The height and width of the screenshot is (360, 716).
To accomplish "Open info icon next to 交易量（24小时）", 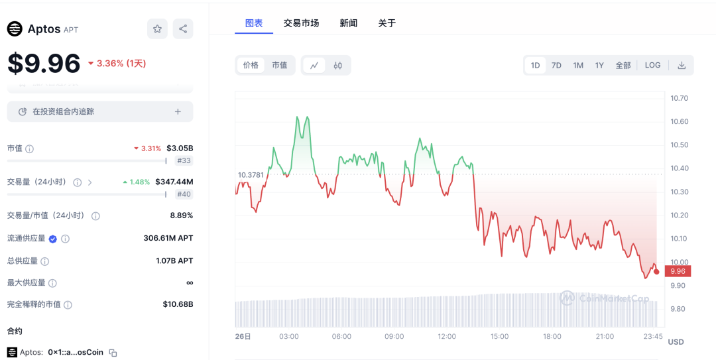I will (x=77, y=182).
